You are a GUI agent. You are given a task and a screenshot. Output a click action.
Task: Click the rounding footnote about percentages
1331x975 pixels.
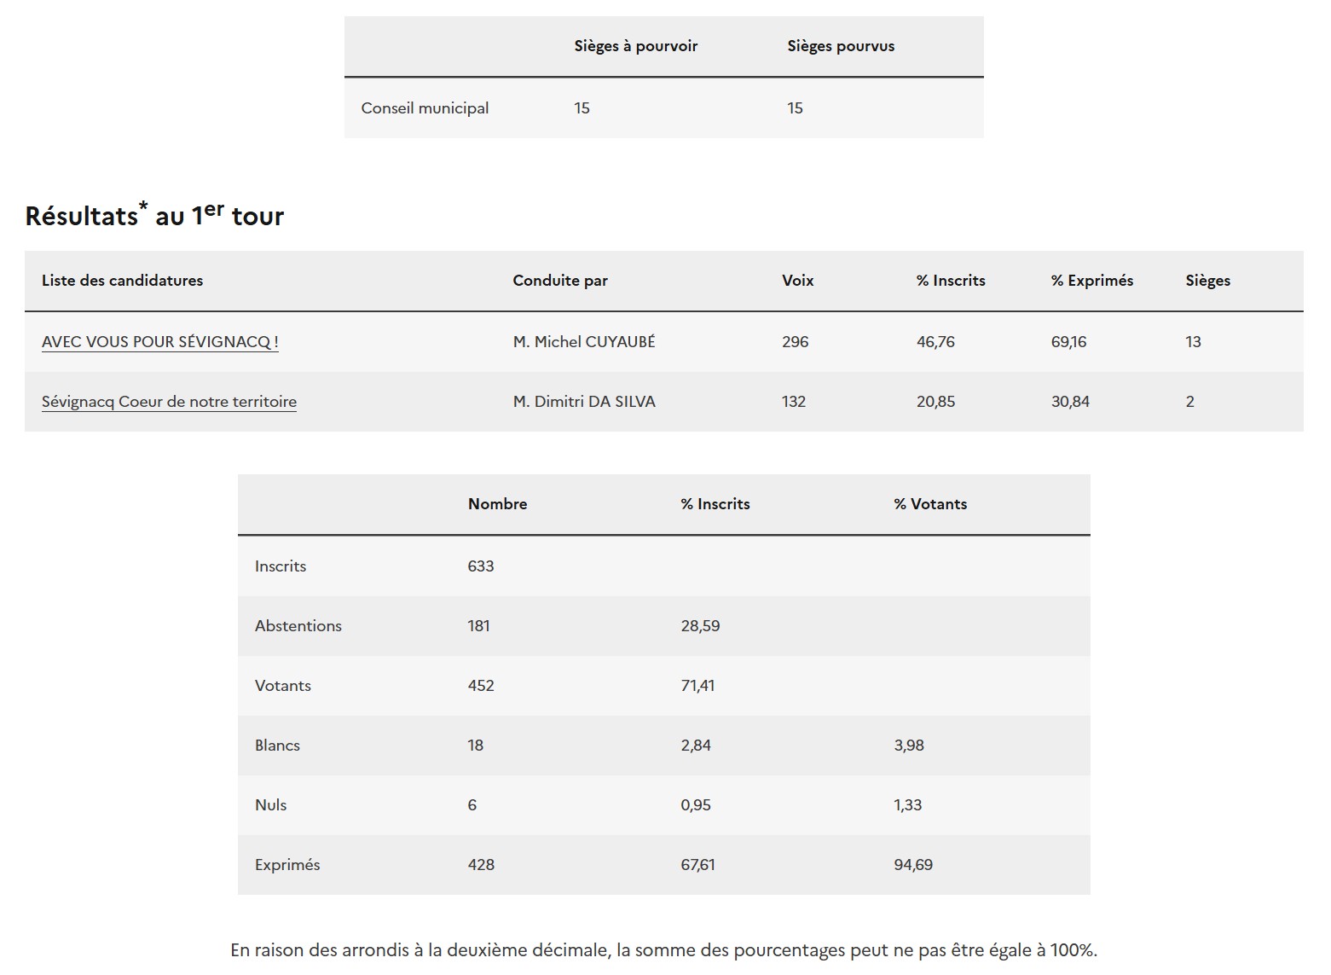click(x=663, y=950)
